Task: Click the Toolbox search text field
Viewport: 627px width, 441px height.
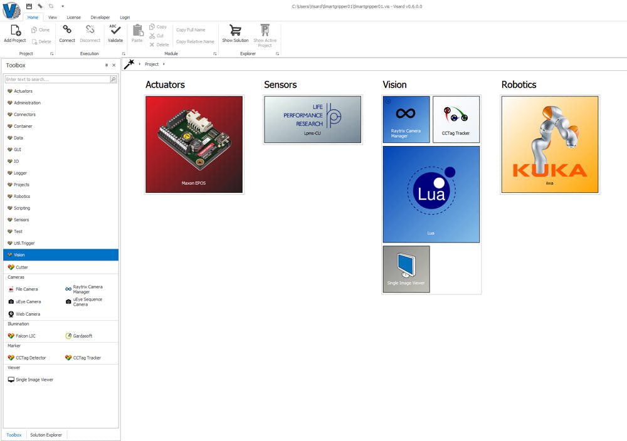Action: coord(57,80)
